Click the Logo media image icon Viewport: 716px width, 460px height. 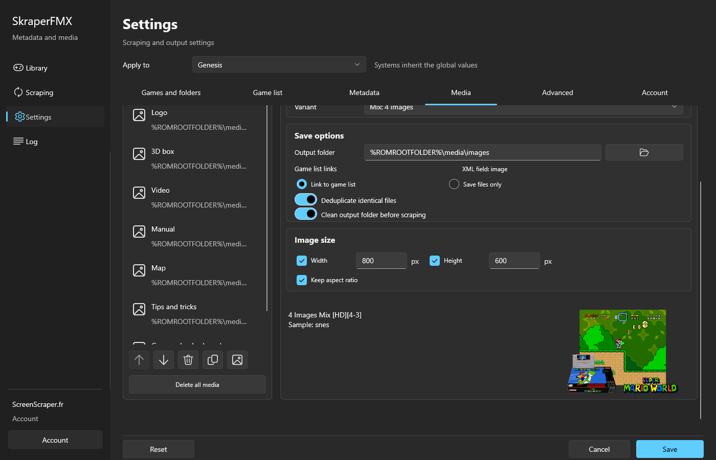click(139, 115)
